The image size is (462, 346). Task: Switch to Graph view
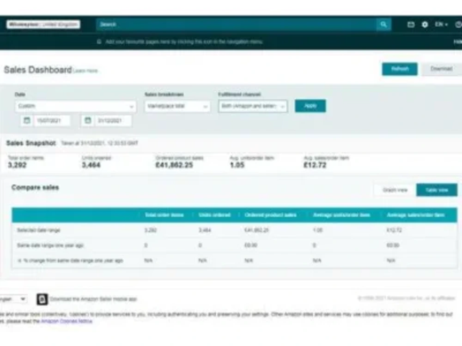coord(395,190)
